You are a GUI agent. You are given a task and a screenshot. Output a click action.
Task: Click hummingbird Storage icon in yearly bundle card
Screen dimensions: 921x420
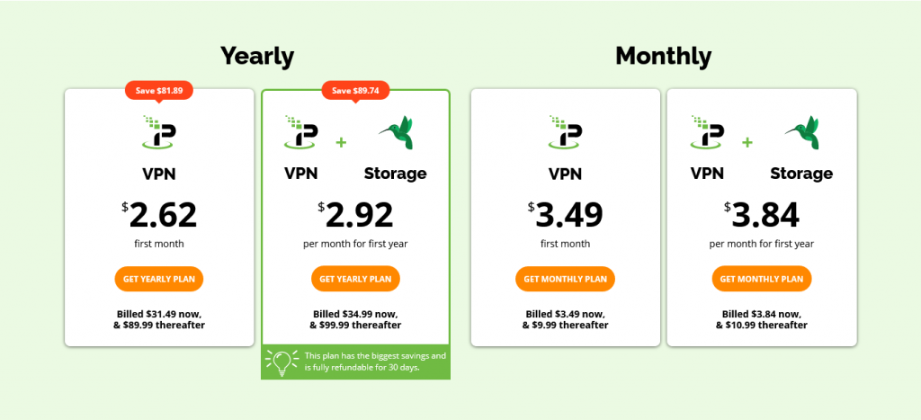click(x=396, y=132)
